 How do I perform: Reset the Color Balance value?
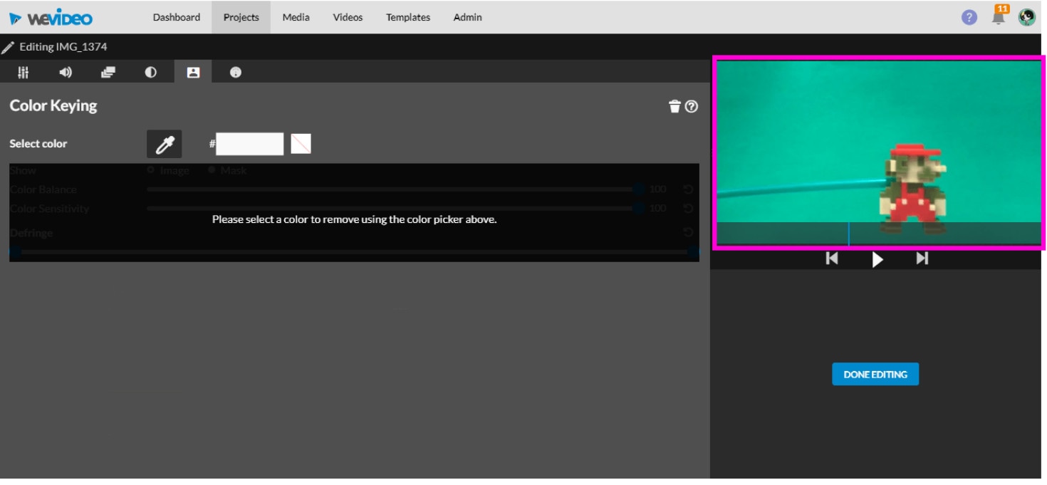coord(688,189)
